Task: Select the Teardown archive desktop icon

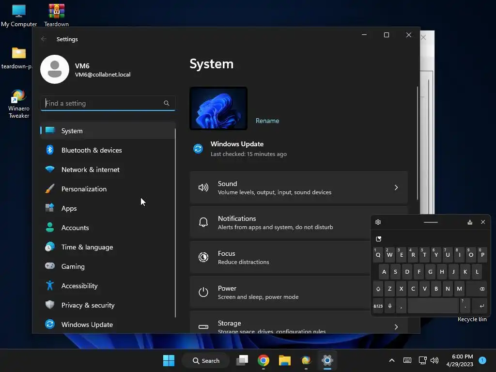Action: pyautogui.click(x=56, y=15)
